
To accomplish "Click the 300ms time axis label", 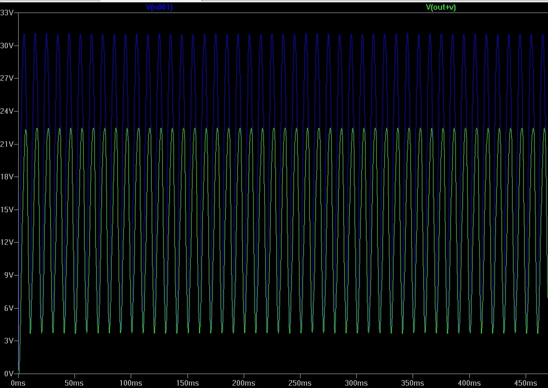I will [356, 383].
